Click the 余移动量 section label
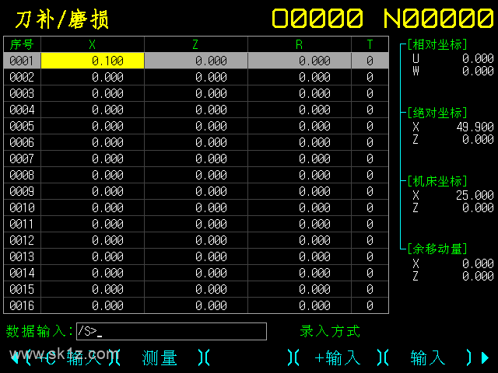 tap(437, 249)
